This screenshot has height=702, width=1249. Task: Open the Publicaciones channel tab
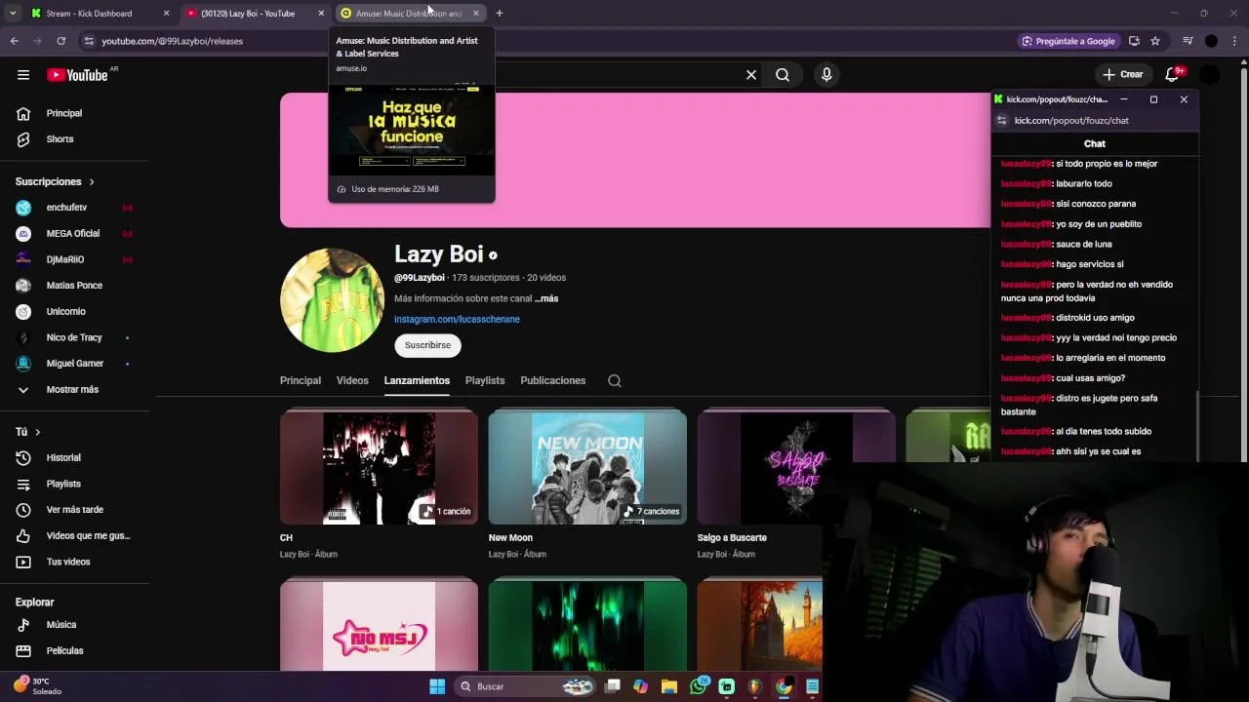(553, 380)
